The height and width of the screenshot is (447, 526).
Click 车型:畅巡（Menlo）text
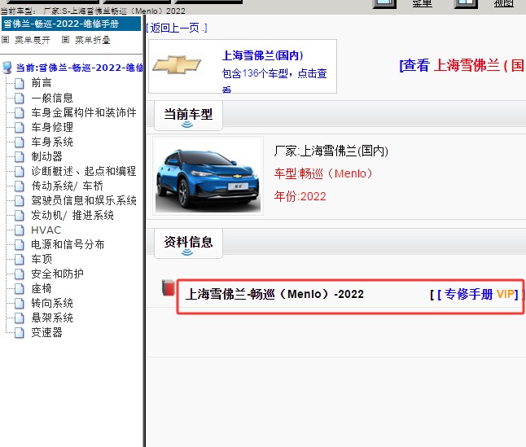(323, 173)
